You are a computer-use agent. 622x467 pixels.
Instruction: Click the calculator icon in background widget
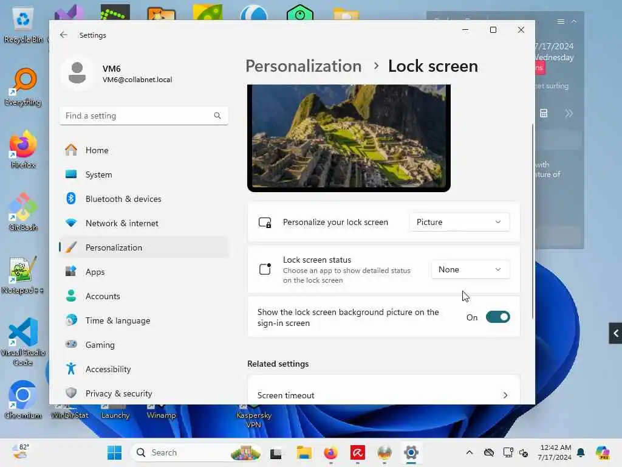(x=544, y=113)
